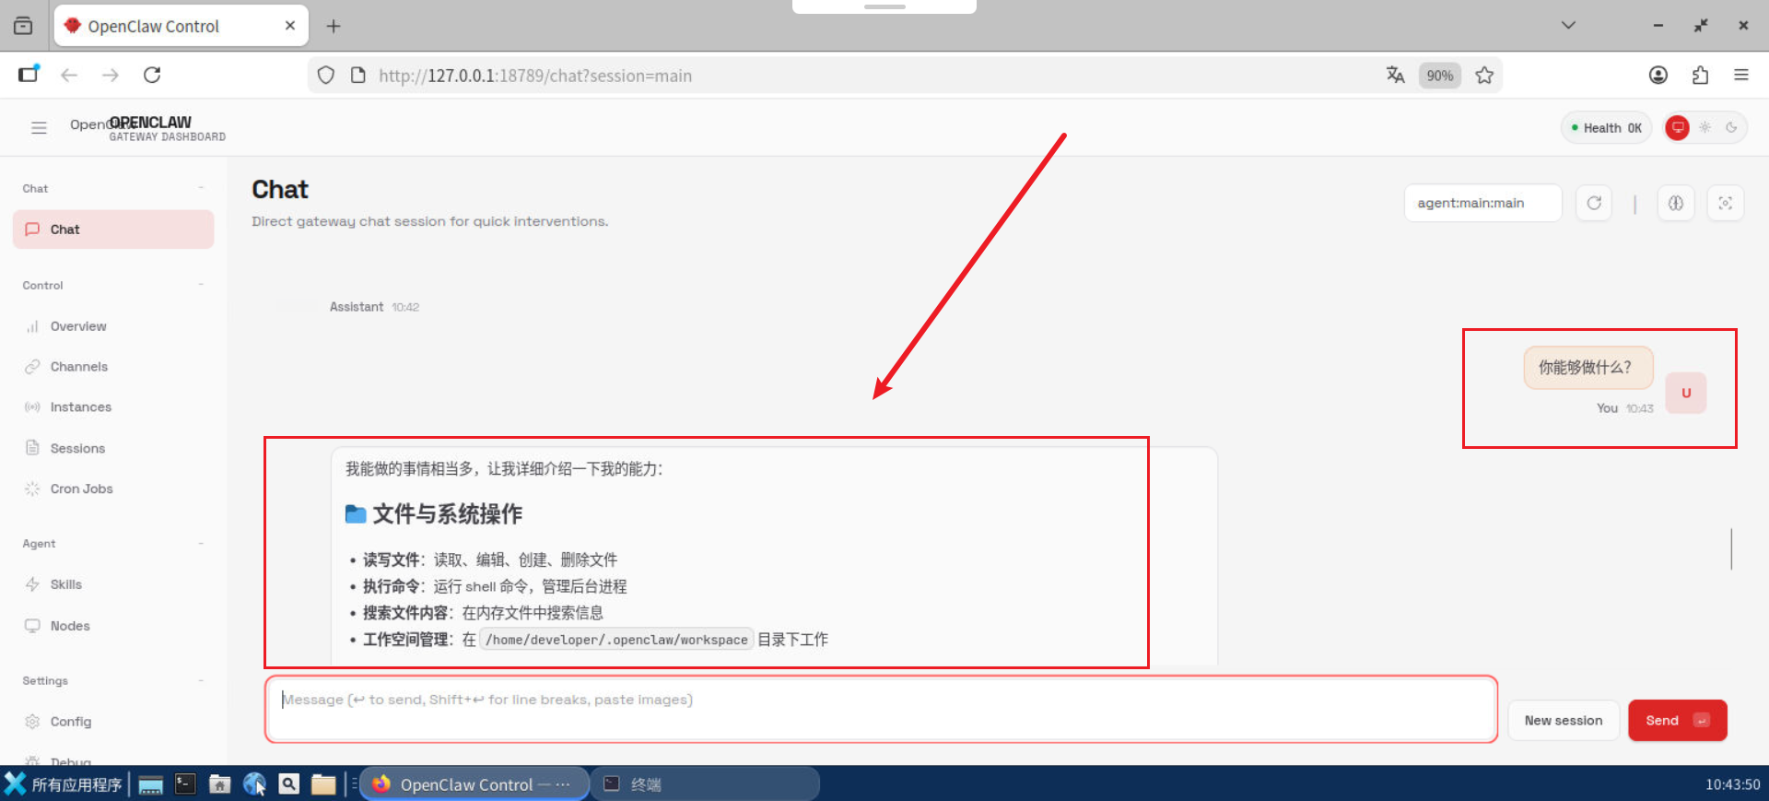The width and height of the screenshot is (1769, 801).
Task: Click the browser forward arrow
Action: (111, 76)
